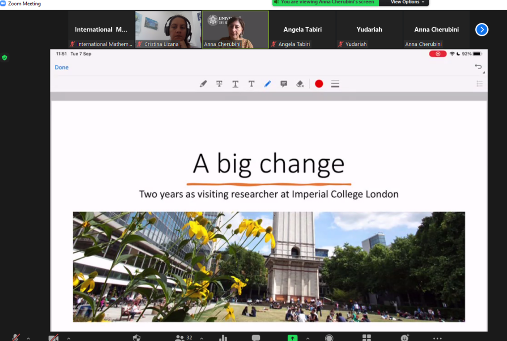Open the View Options dropdown
Image resolution: width=507 pixels, height=341 pixels.
(x=407, y=2)
